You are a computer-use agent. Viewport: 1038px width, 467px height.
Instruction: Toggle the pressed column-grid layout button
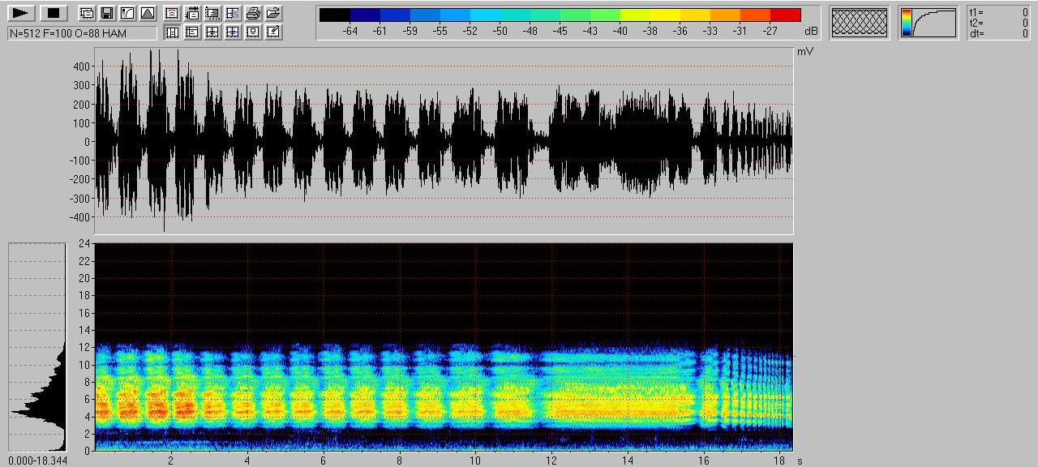click(172, 32)
